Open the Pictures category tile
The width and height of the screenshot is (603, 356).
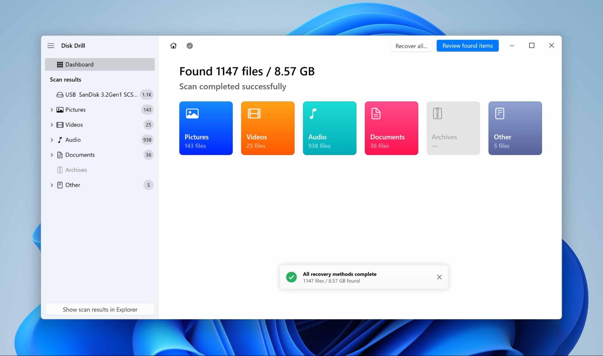tap(206, 128)
